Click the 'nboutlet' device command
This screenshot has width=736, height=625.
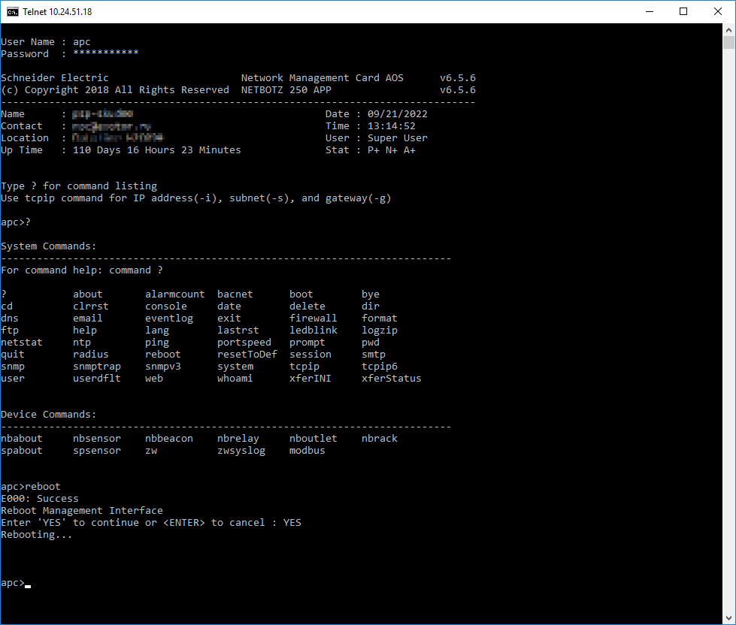pos(313,439)
